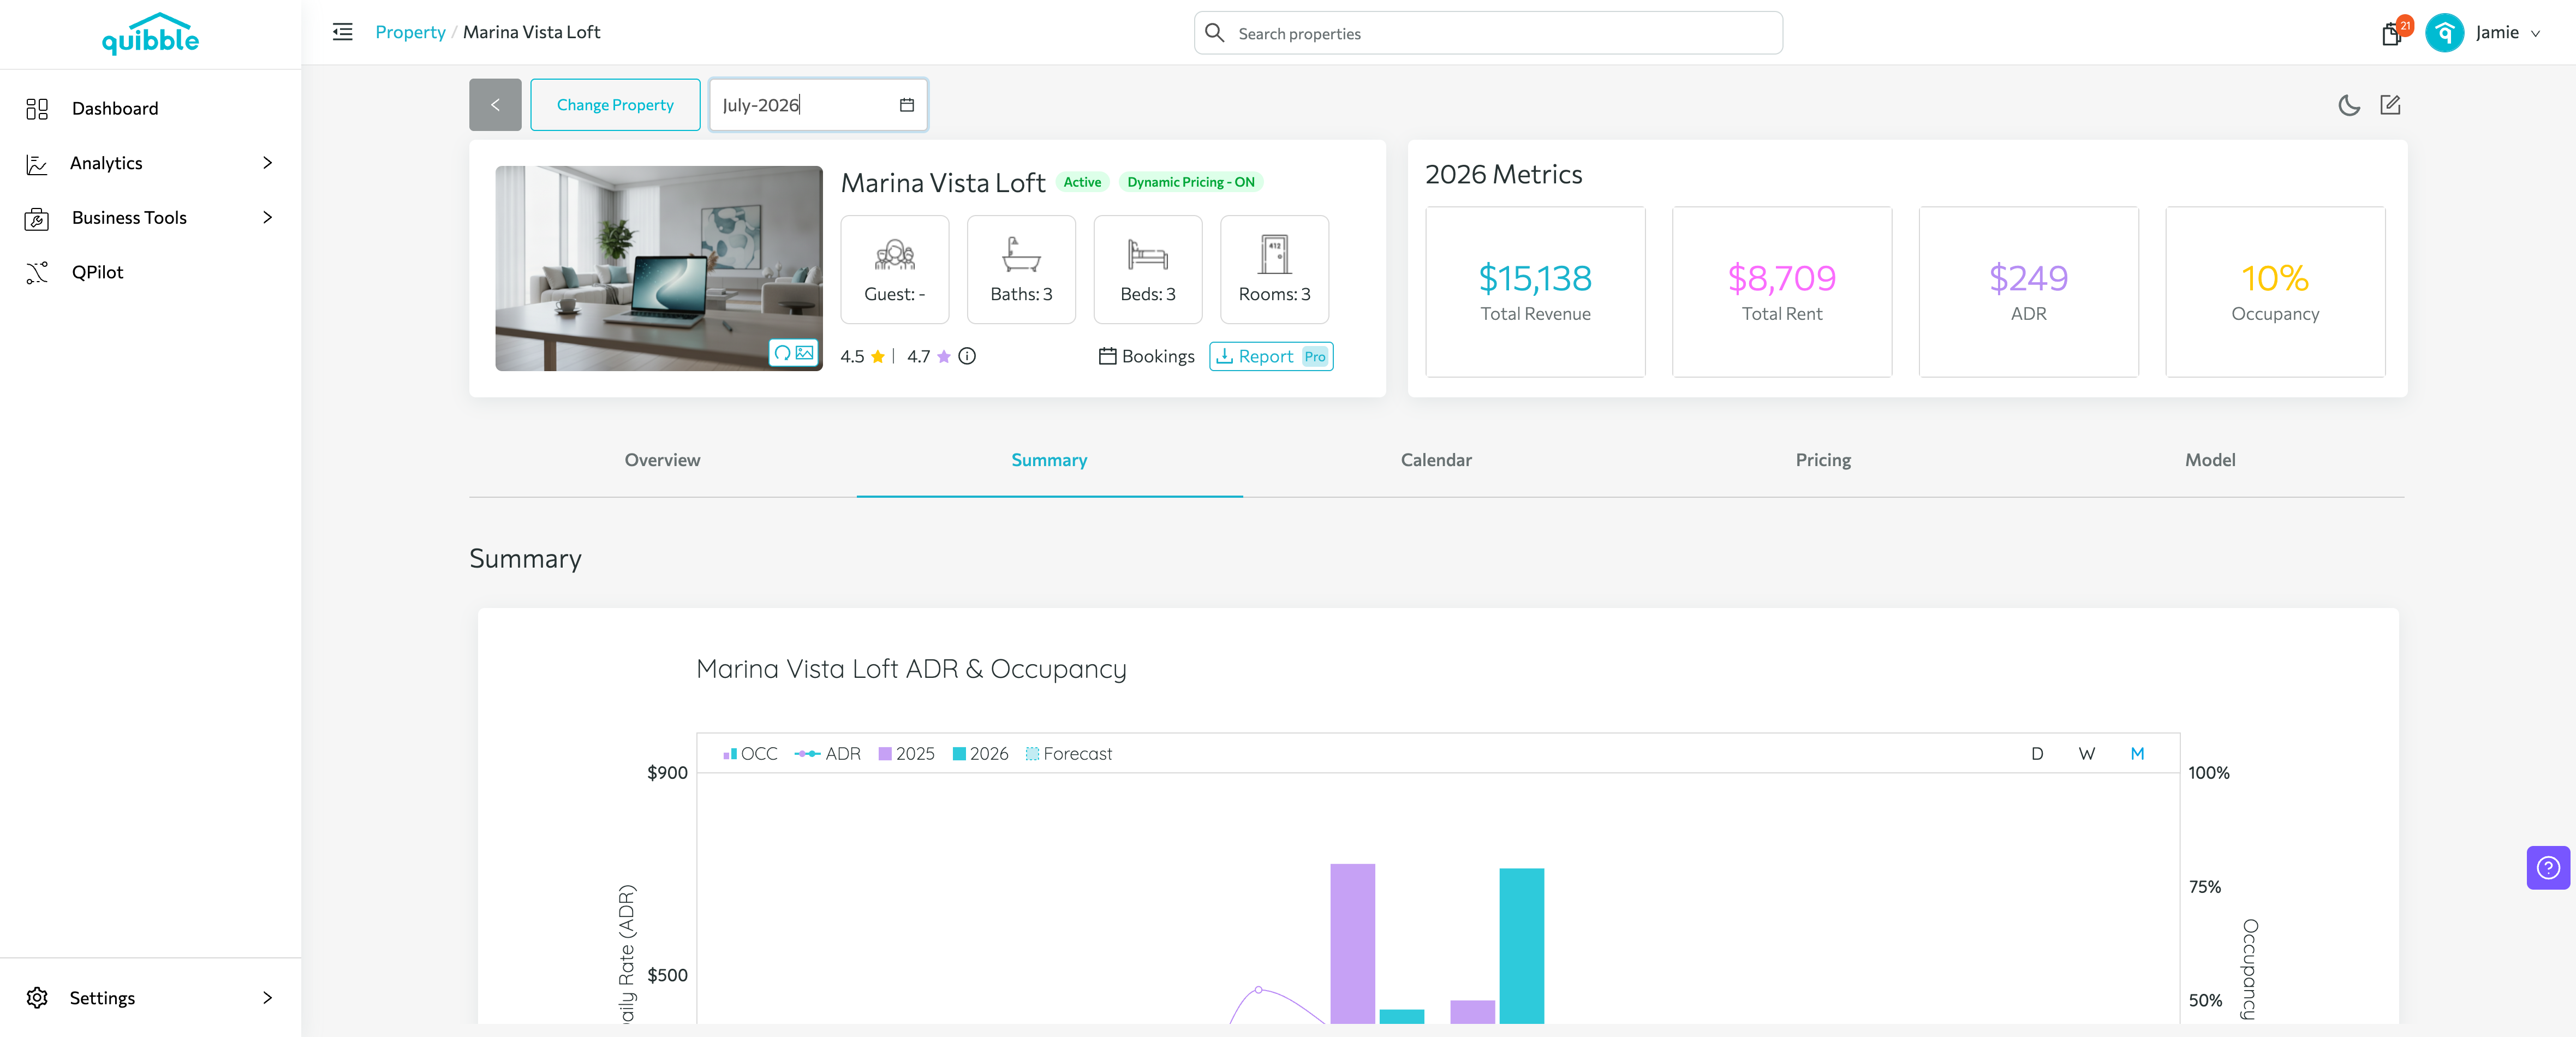The image size is (2576, 1037).
Task: Switch to the Calendar tab
Action: tap(1436, 460)
